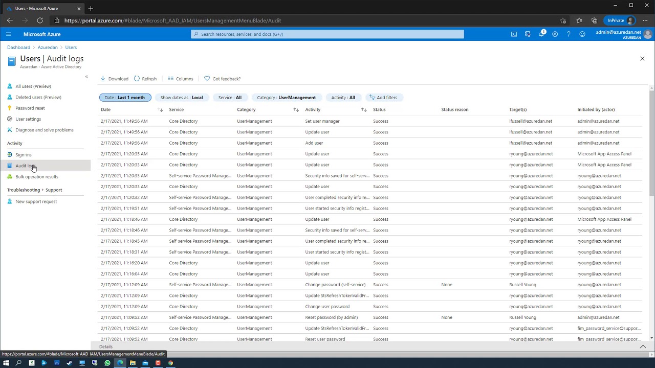This screenshot has height=368, width=655.
Task: Open the browser Favorites list icon
Action: [x=579, y=20]
